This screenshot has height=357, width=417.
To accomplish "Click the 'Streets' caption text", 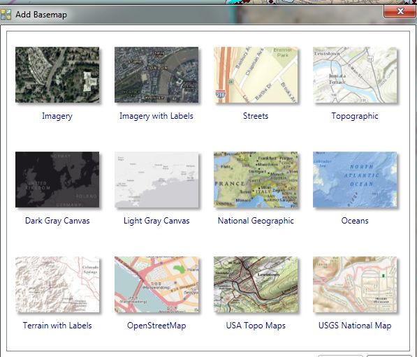I will [x=256, y=116].
